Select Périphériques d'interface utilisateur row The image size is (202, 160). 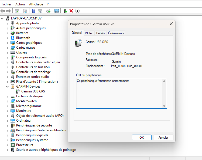click(41, 130)
